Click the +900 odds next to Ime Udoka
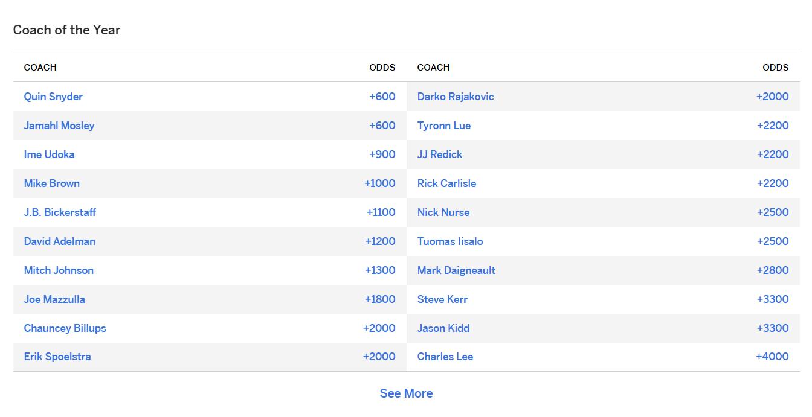 click(382, 154)
